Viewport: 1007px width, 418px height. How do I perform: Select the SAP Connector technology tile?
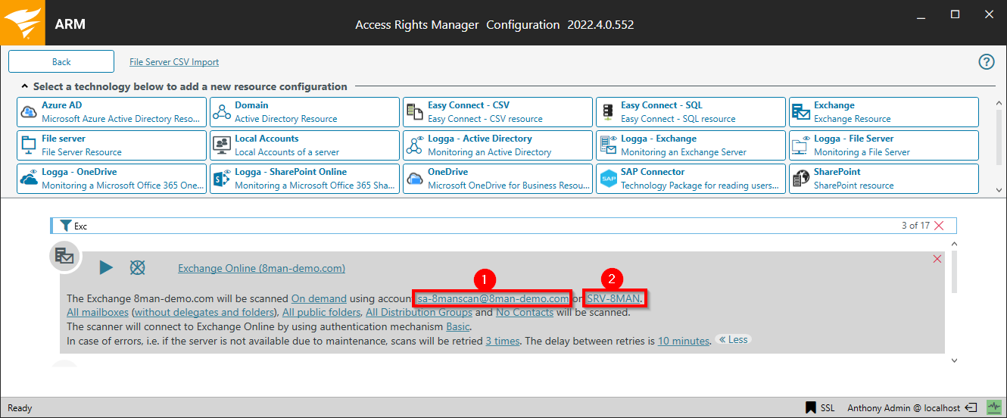pyautogui.click(x=691, y=179)
